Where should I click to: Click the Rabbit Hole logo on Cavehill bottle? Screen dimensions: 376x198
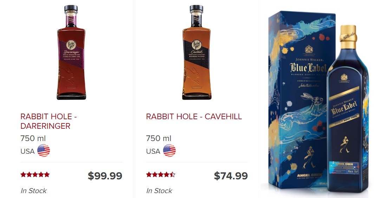click(197, 45)
